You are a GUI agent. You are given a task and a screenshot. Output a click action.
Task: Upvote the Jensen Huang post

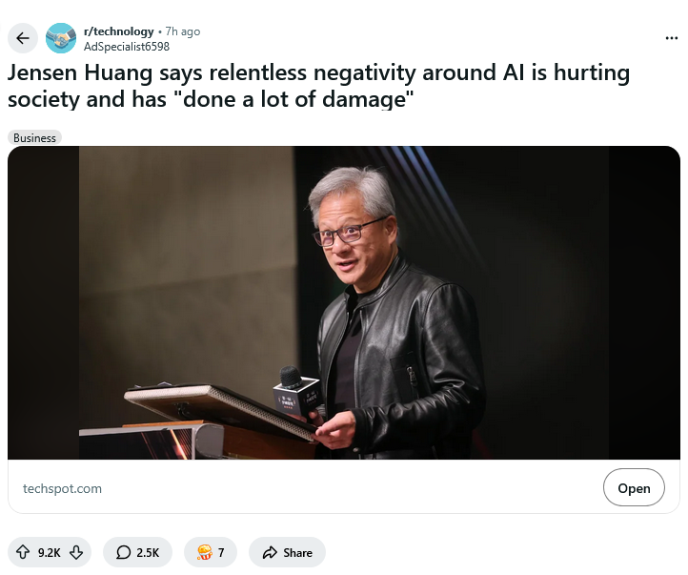[x=23, y=552]
